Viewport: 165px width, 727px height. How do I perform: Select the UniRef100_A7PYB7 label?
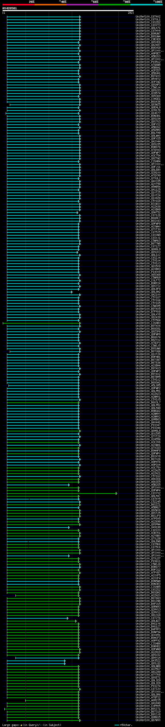[148, 573]
